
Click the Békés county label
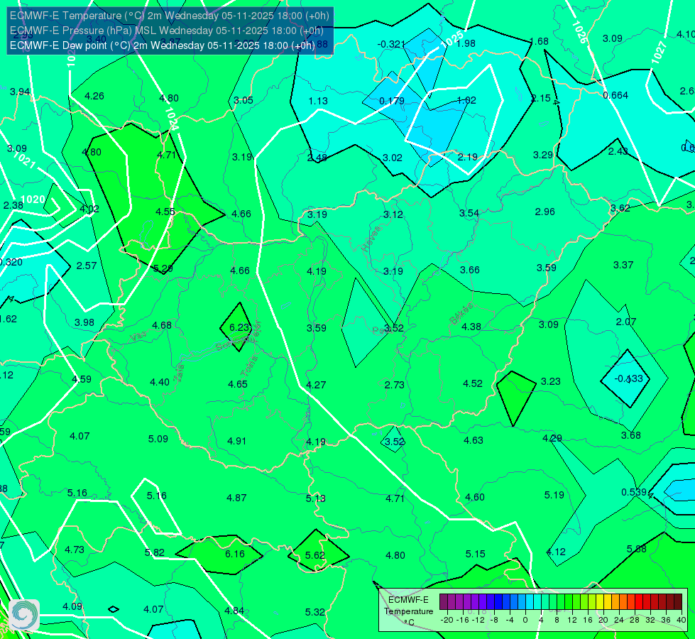click(461, 314)
